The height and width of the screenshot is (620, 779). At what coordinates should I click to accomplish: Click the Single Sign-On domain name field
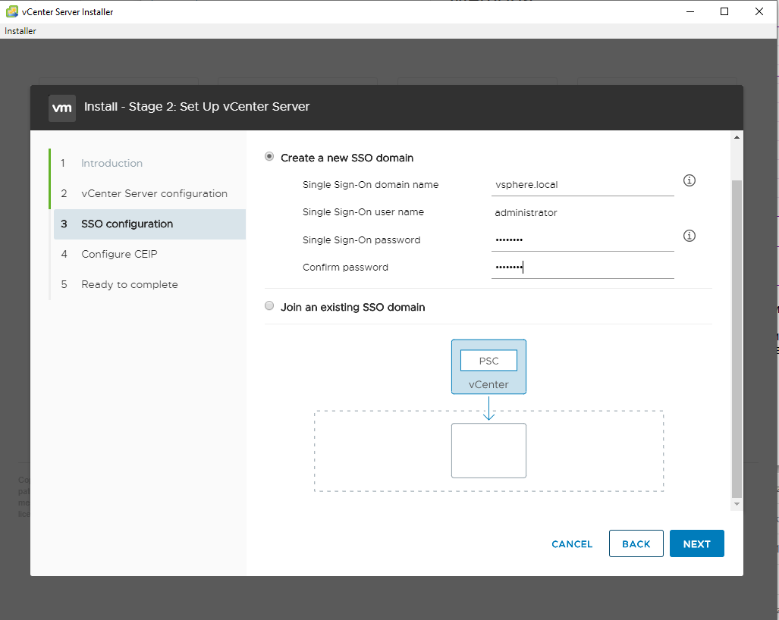click(583, 185)
